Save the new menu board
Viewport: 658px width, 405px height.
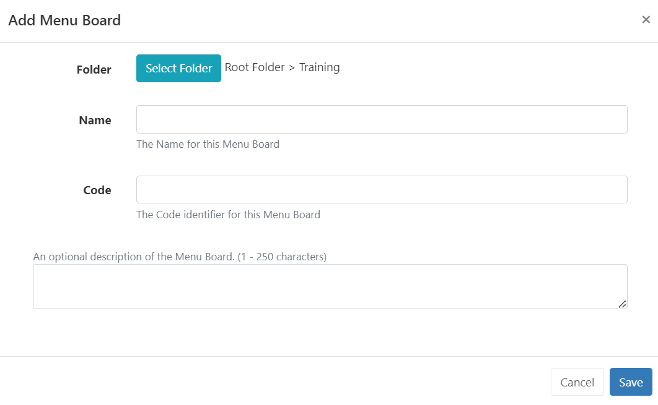pos(631,382)
